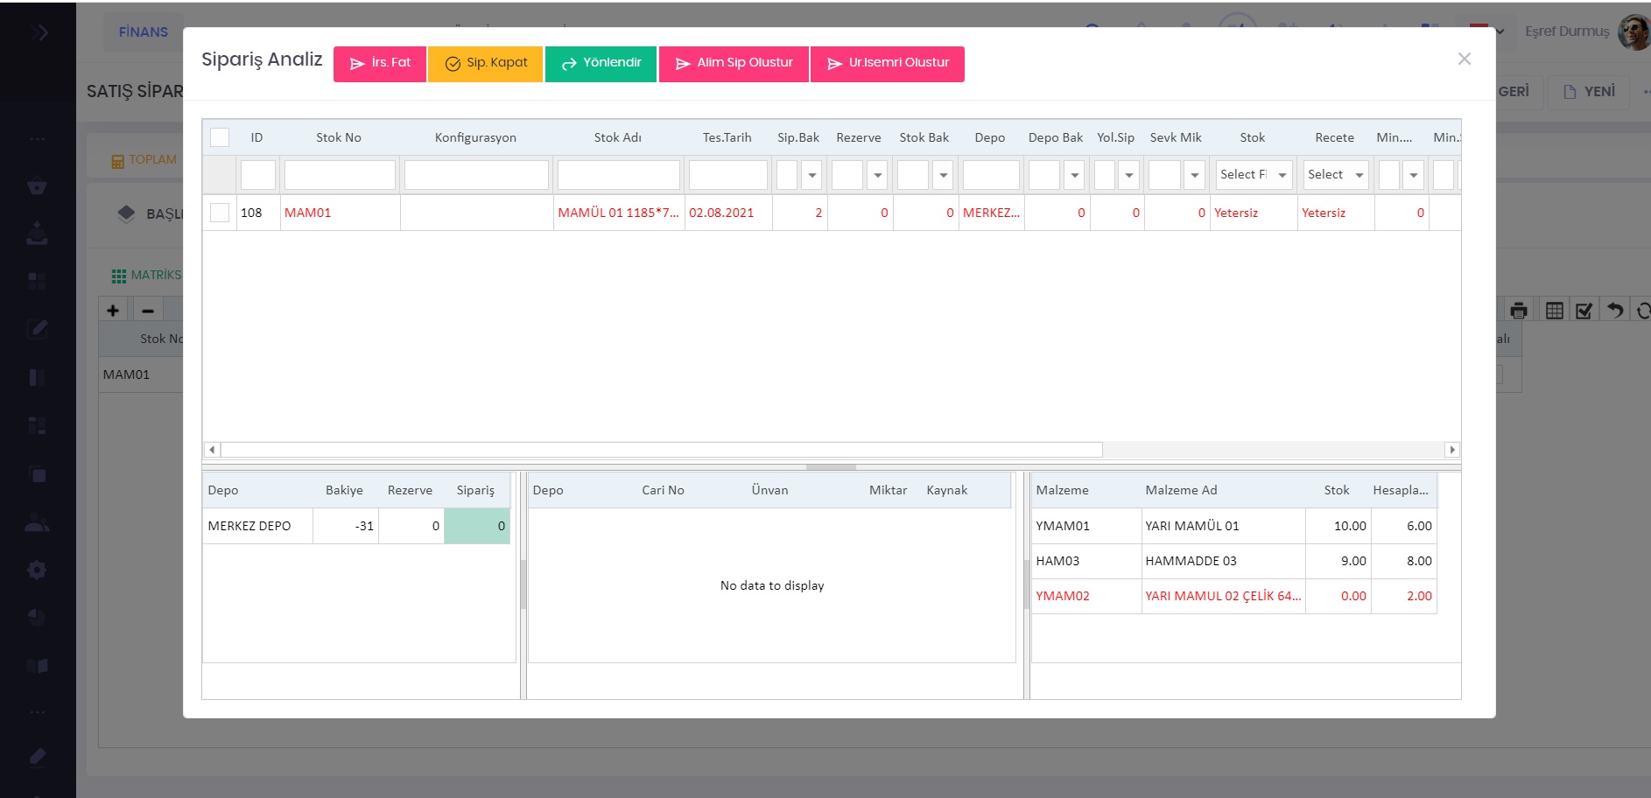Screen dimensions: 1651x798
Task: Open the FİNANS menu tab
Action: [x=144, y=32]
